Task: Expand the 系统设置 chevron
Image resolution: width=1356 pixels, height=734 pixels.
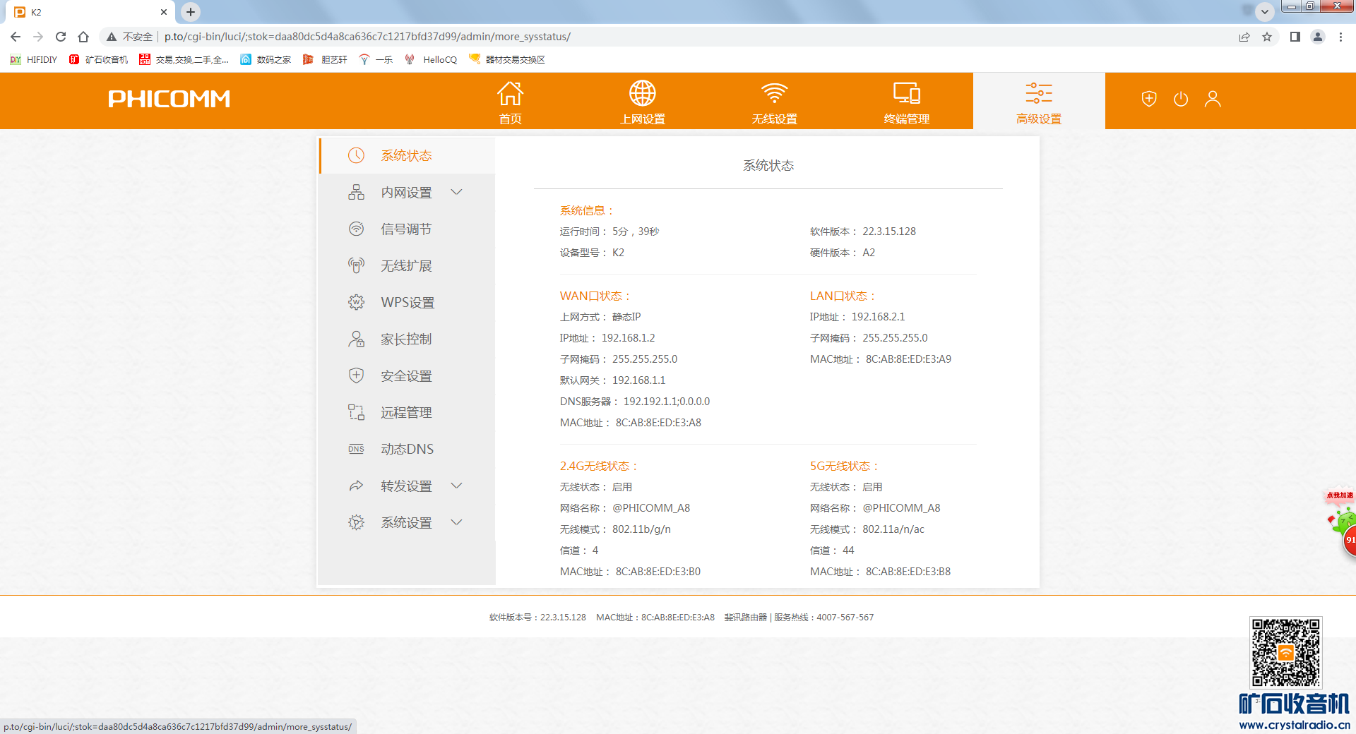Action: 456,522
